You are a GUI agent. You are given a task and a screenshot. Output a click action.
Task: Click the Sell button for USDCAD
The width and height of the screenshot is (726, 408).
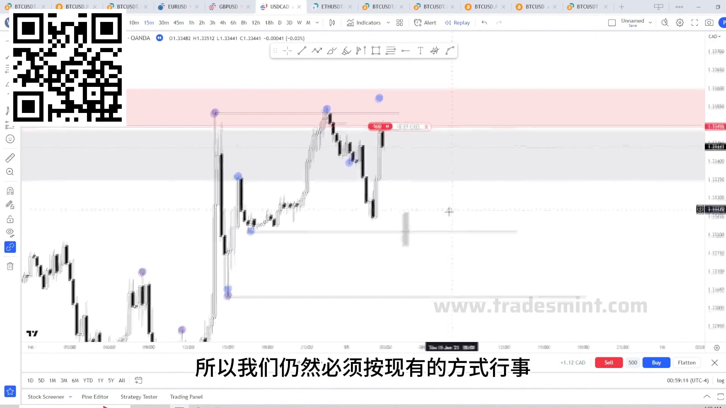tap(608, 362)
